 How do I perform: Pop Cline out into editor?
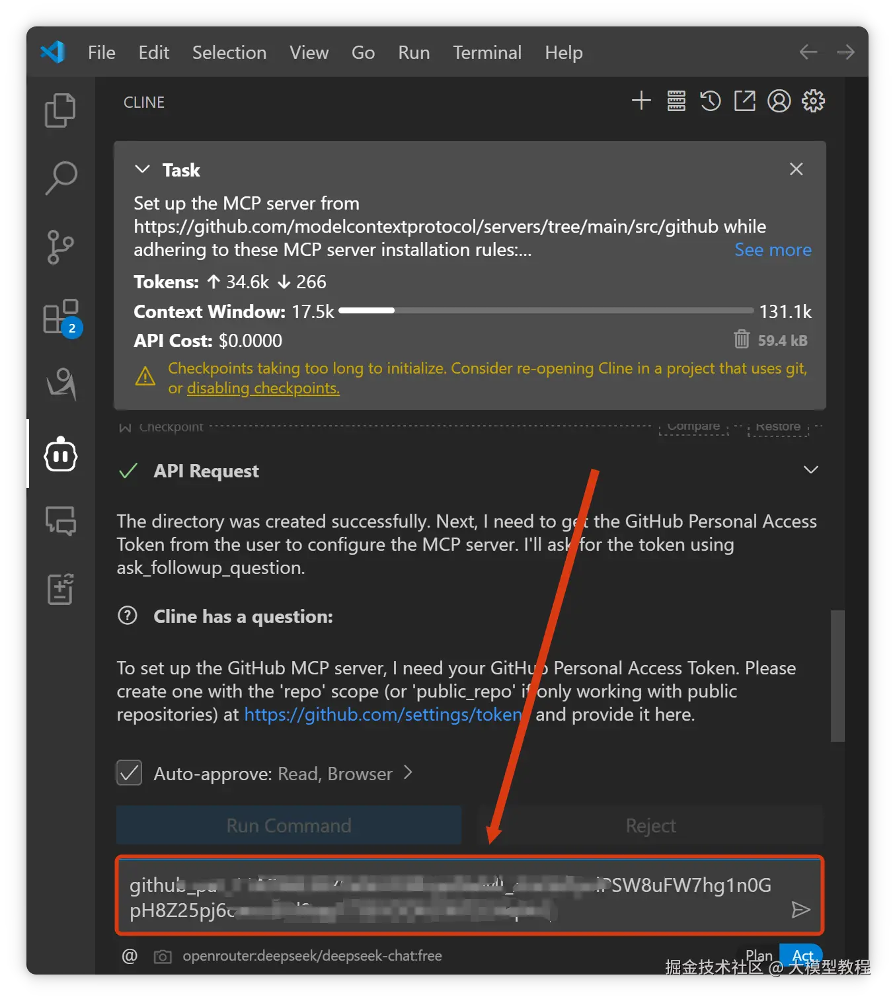click(745, 101)
